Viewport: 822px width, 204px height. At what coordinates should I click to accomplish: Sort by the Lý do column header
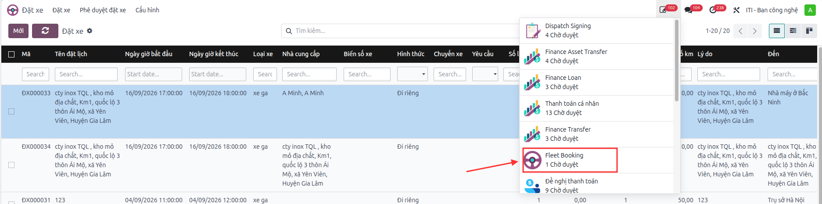coord(705,54)
